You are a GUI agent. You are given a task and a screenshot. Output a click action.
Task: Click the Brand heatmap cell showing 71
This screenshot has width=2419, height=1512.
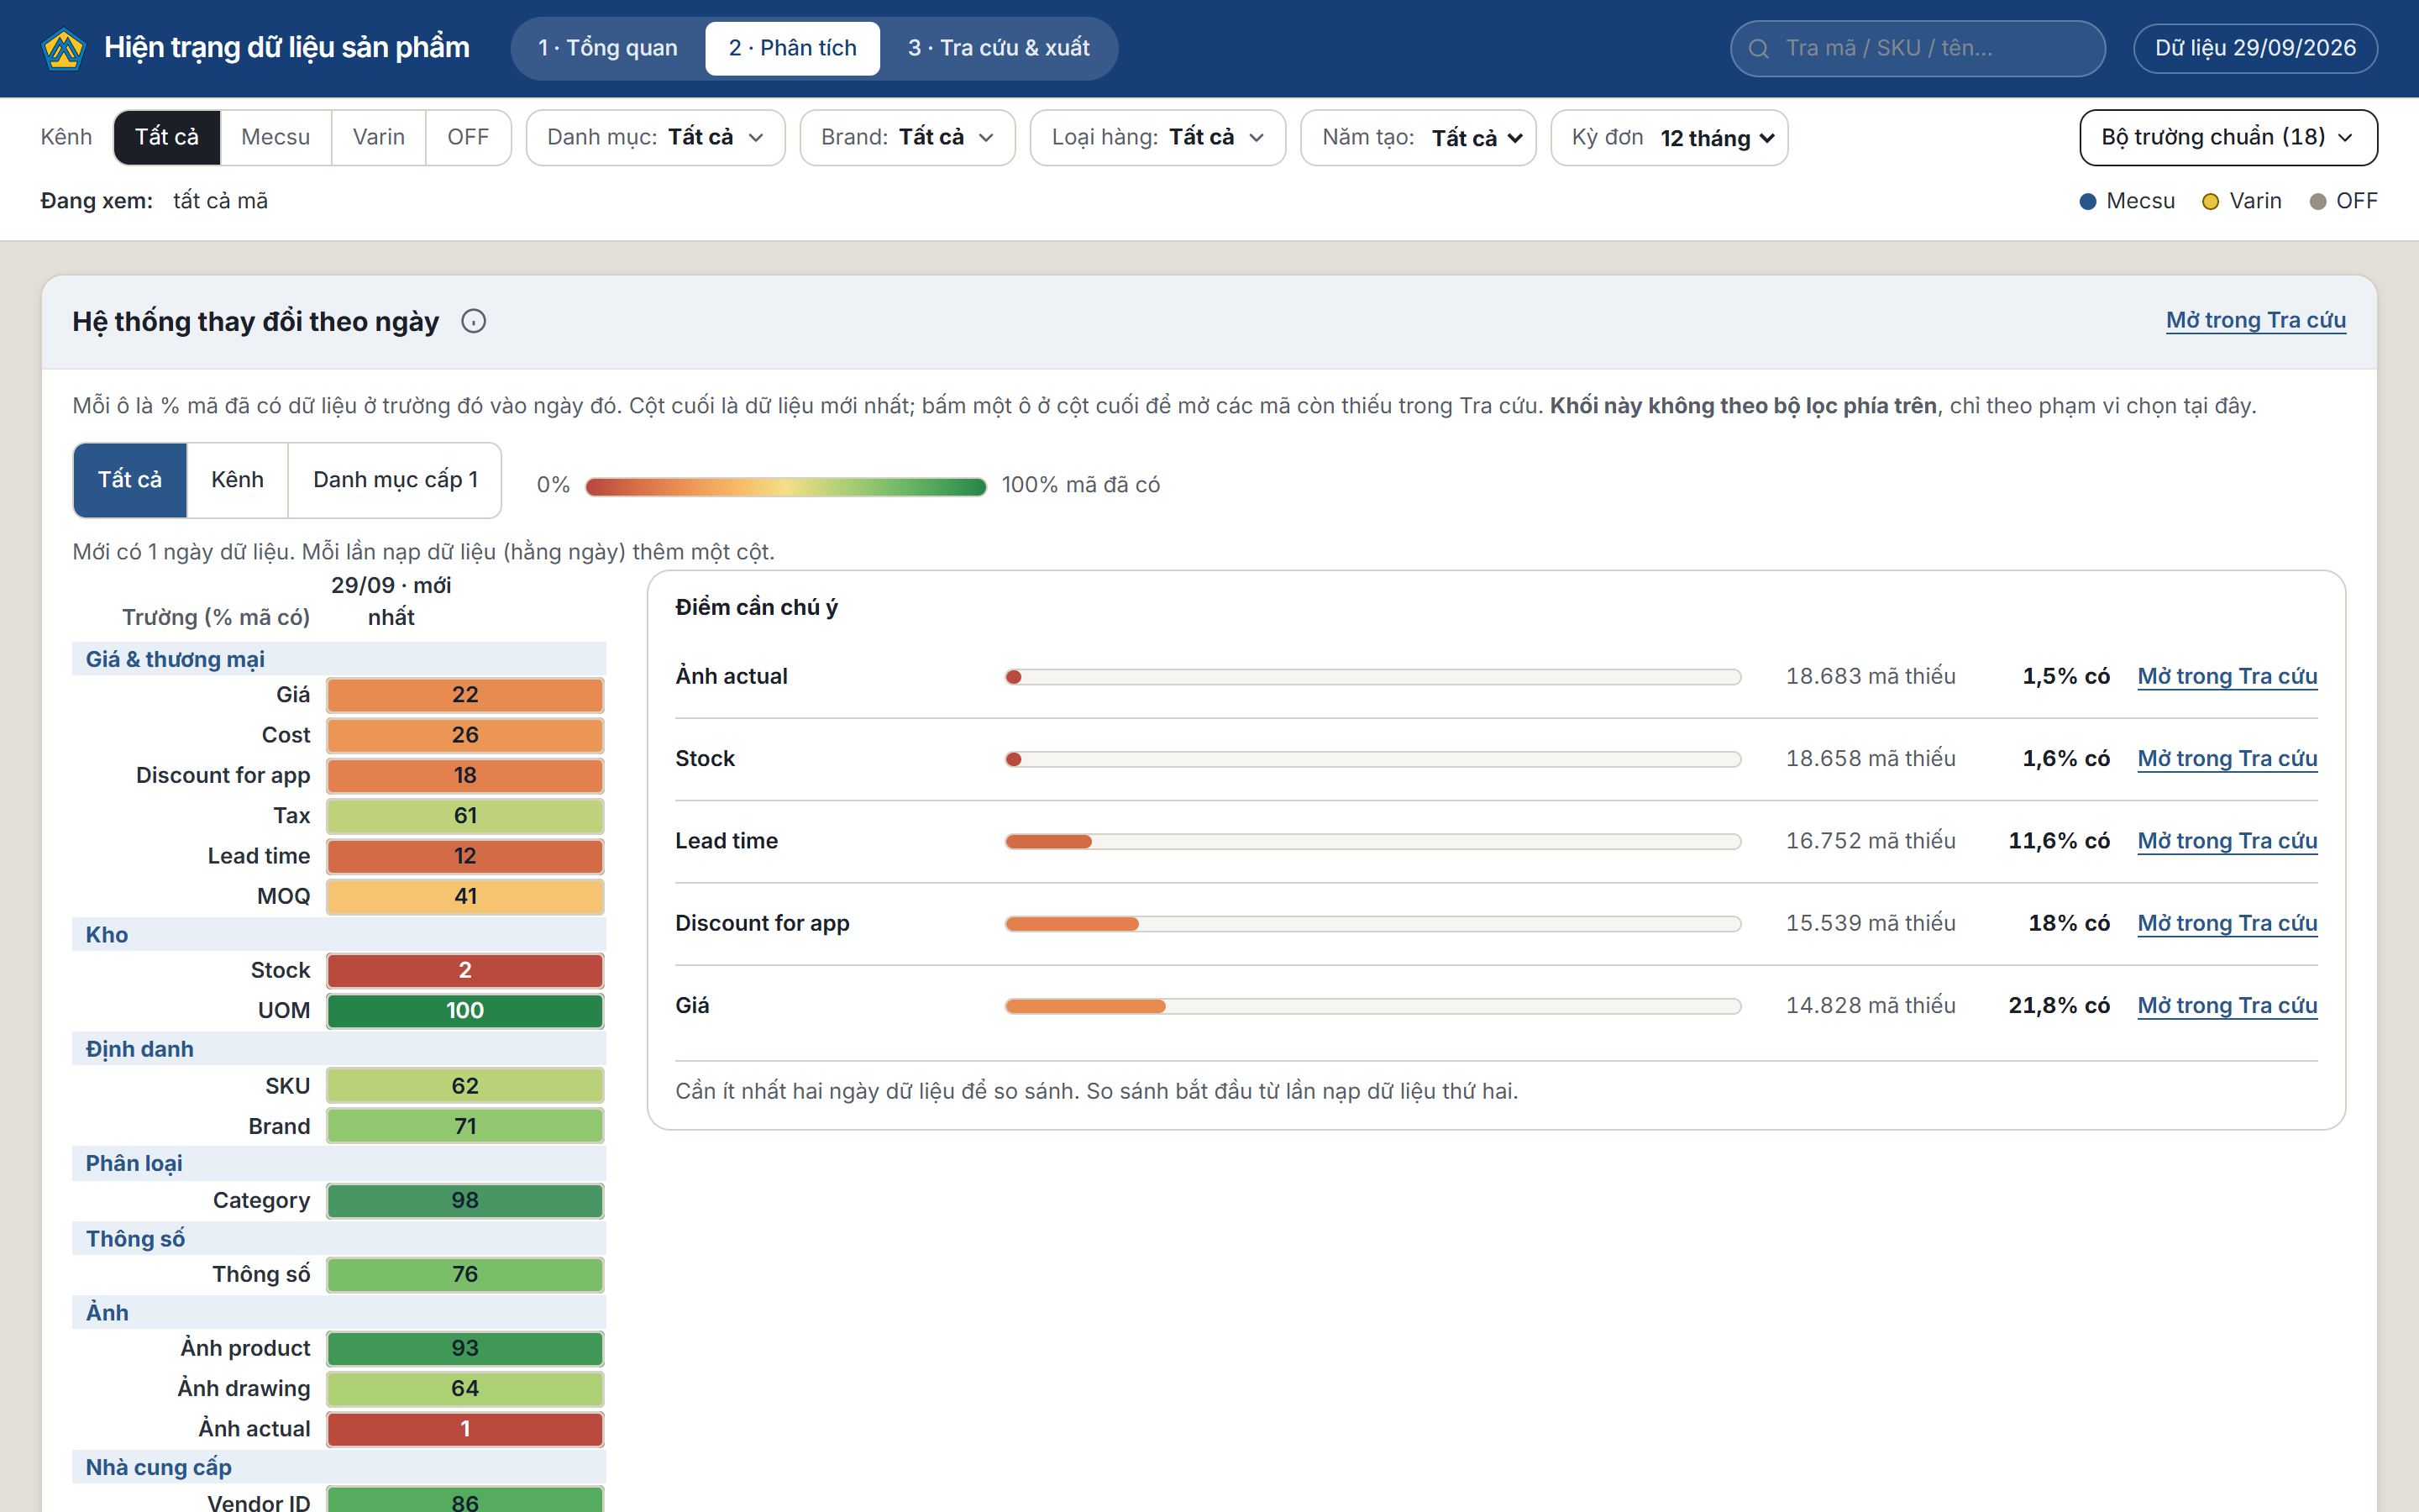(x=464, y=1126)
